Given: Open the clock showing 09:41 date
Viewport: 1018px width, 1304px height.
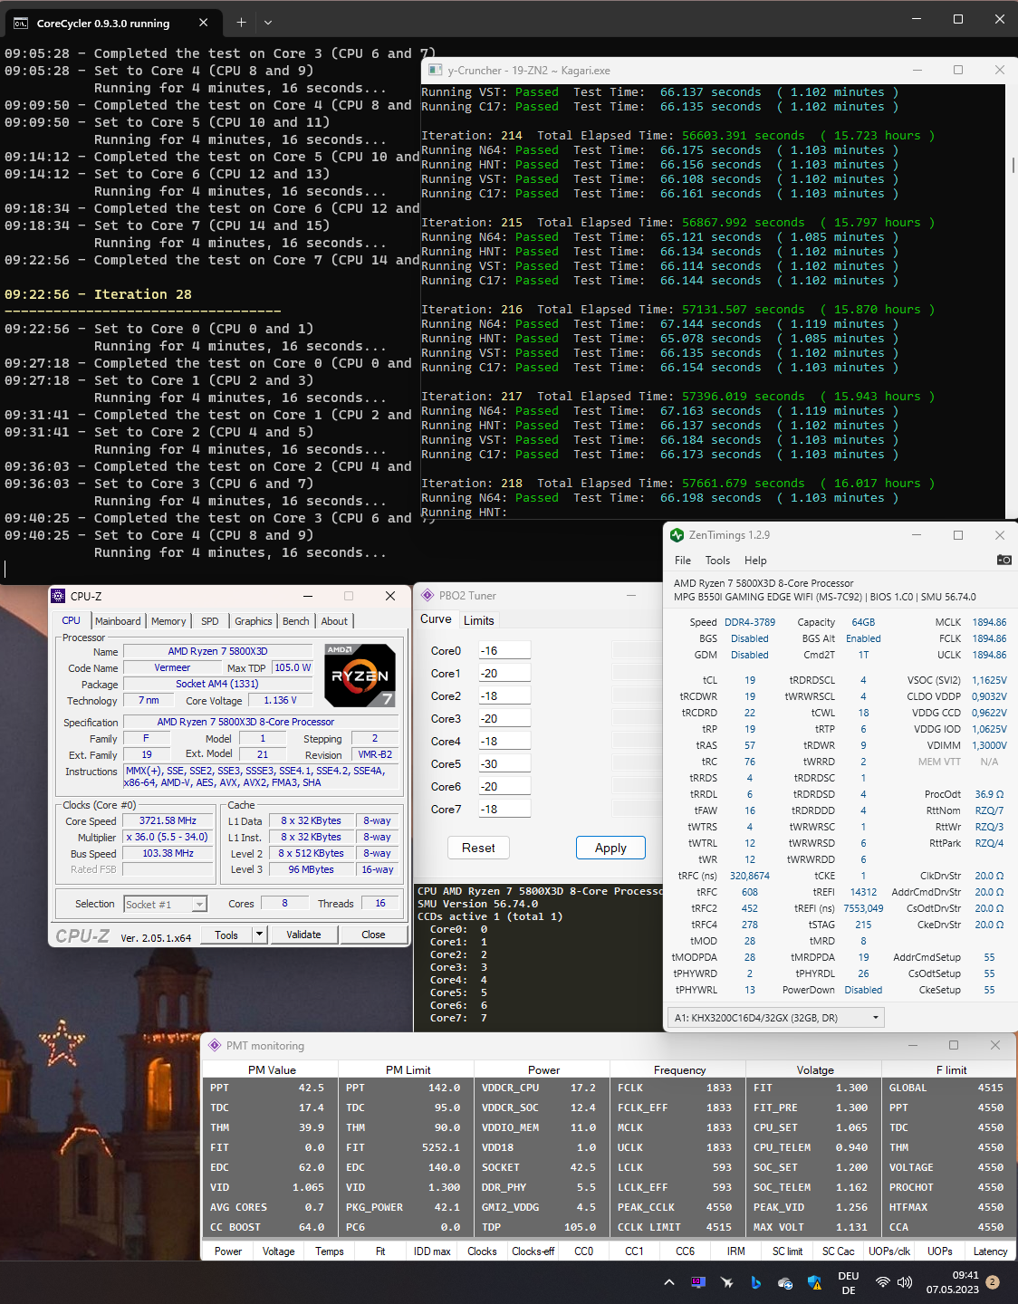Looking at the screenshot, I should click(953, 1282).
